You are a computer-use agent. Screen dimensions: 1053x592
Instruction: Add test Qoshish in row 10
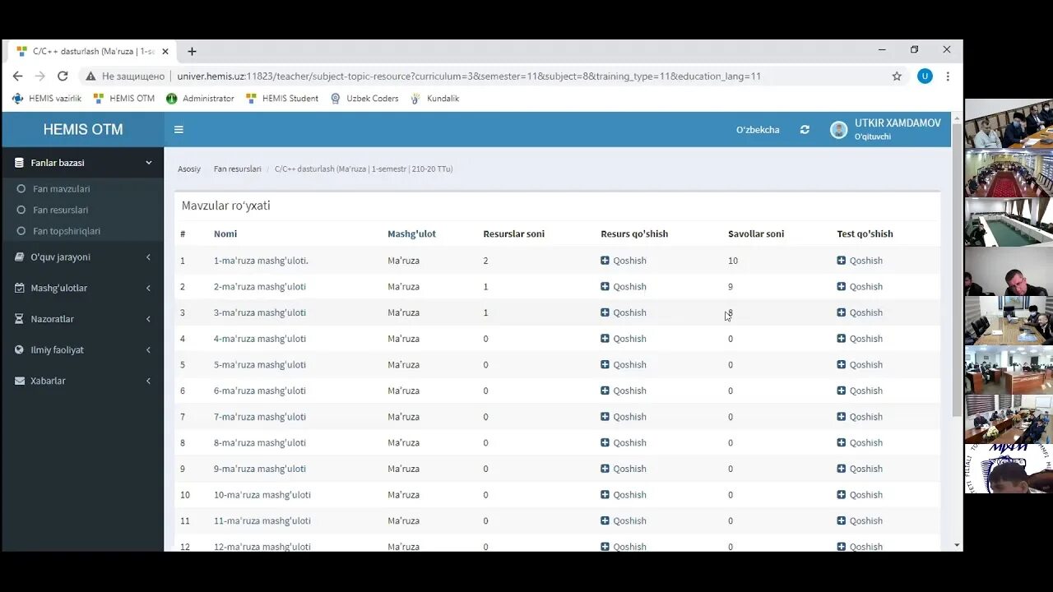click(860, 495)
